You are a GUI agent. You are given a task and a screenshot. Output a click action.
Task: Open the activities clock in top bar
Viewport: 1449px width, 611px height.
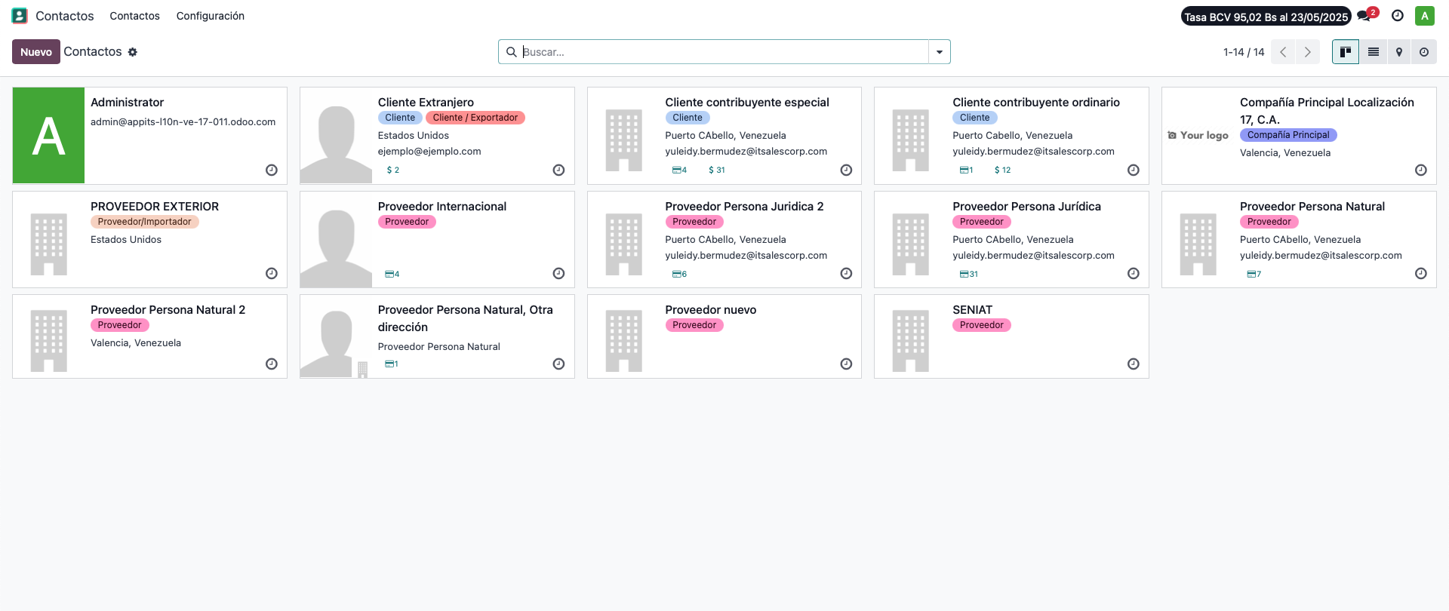click(x=1397, y=16)
